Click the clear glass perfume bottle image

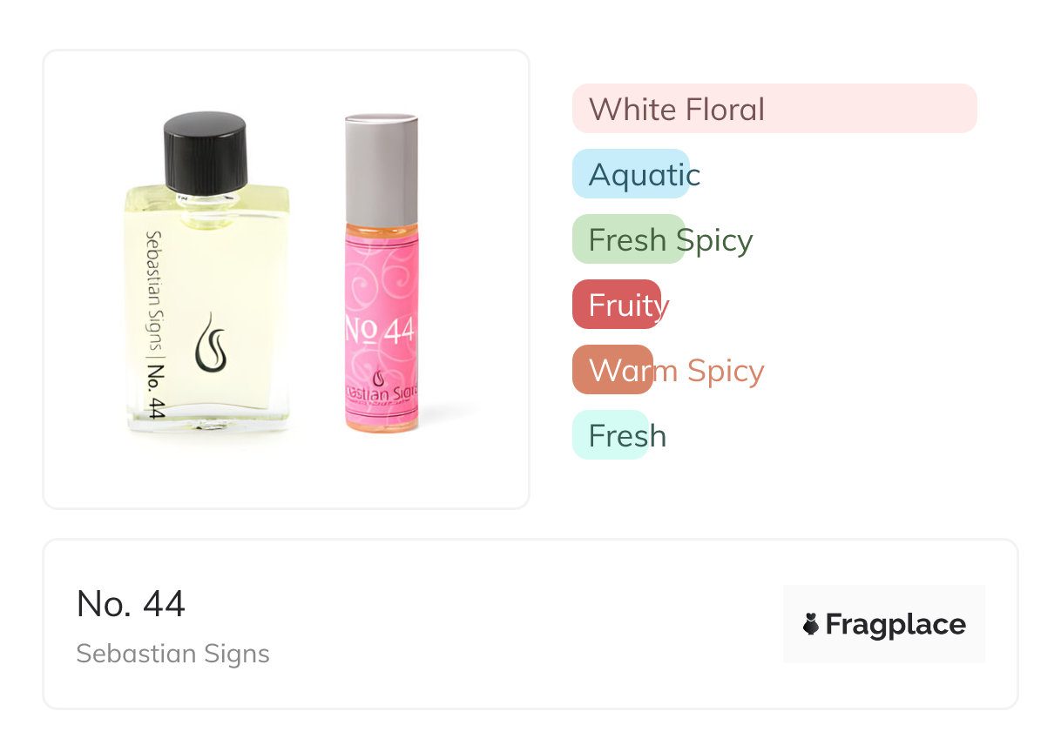click(207, 272)
